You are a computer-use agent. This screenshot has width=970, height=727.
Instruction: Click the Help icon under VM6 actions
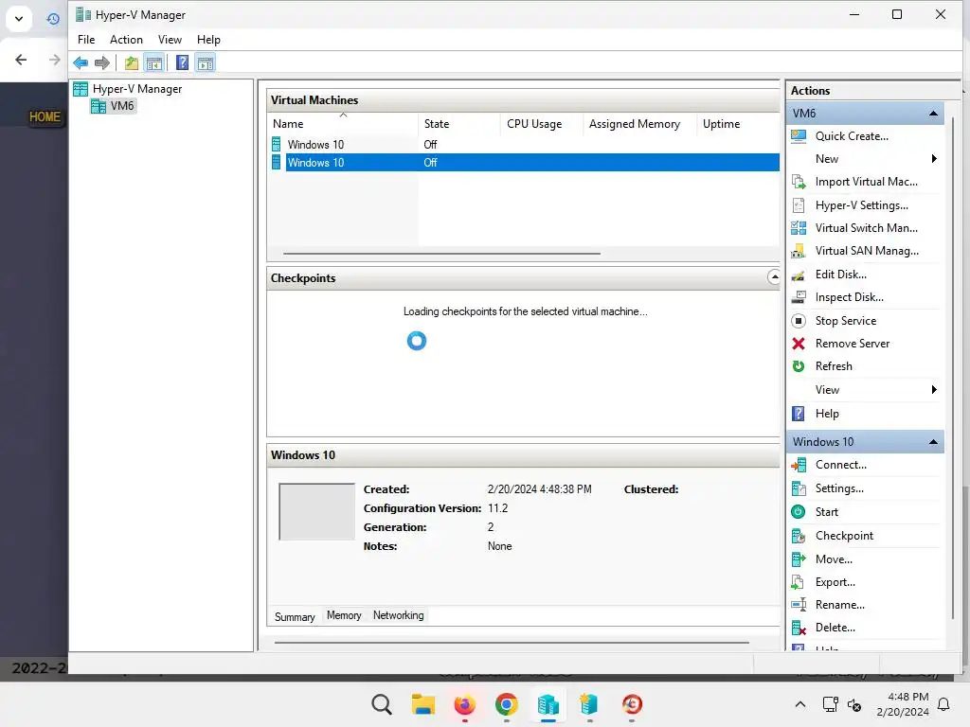click(x=799, y=414)
